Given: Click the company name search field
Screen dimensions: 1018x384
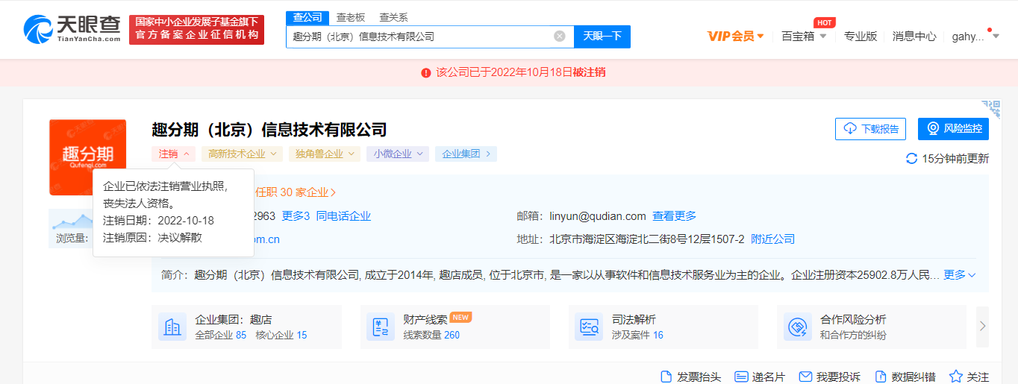Looking at the screenshot, I should (418, 37).
